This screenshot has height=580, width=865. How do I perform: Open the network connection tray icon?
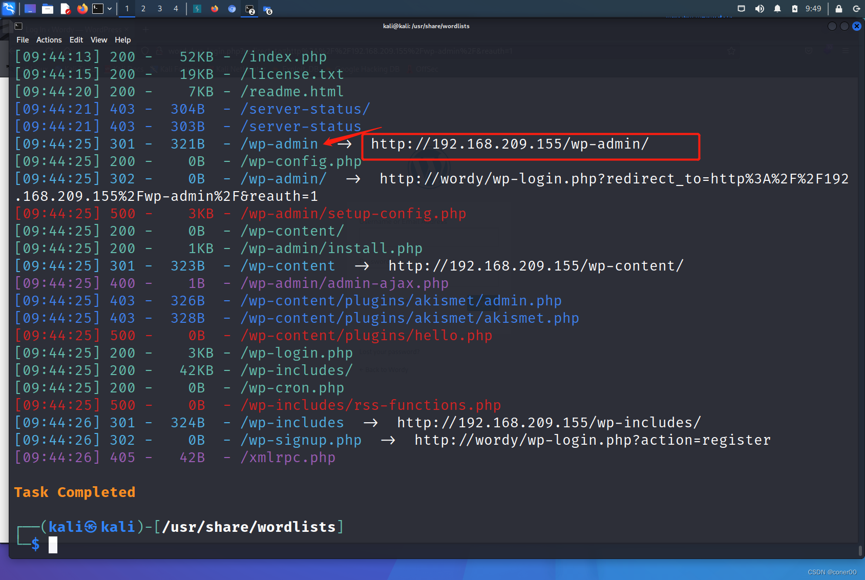741,9
